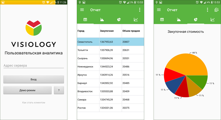Image resolution: width=221 pixels, height=120 pixels.
Task: Click the question mark help button
Action: pos(59,90)
